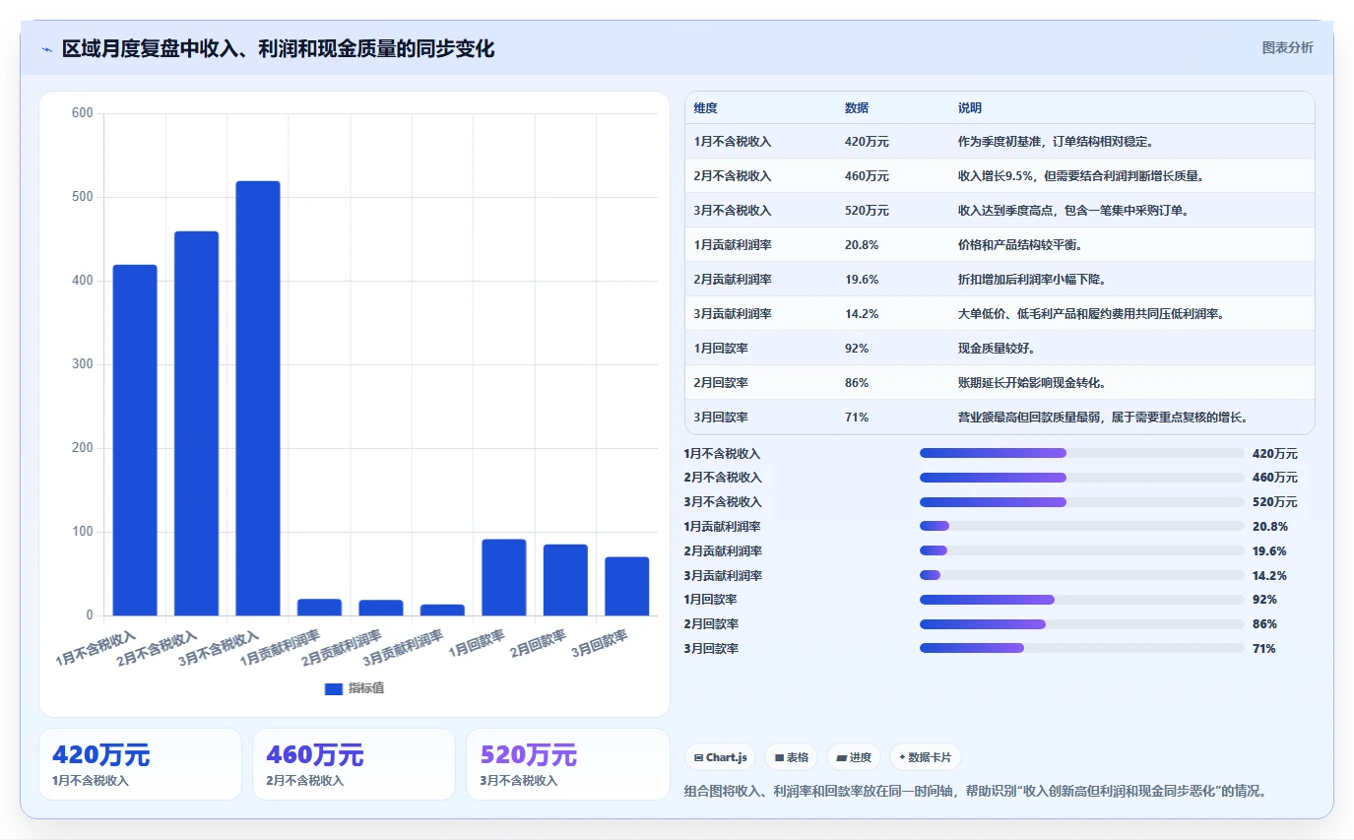Click table cell 3月贡献利润率

733,314
